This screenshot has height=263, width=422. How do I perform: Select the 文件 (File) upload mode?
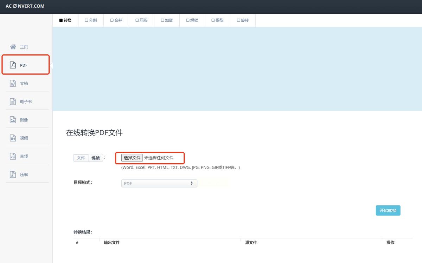81,158
